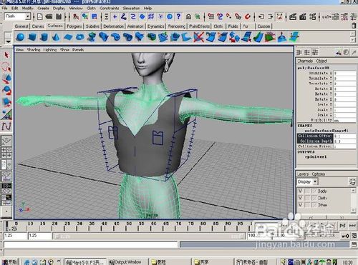
Task: Open the script editor button at command line end
Action: [354, 244]
